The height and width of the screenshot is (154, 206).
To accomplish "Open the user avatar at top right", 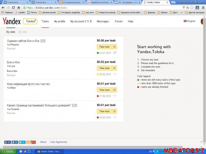I will (x=202, y=21).
